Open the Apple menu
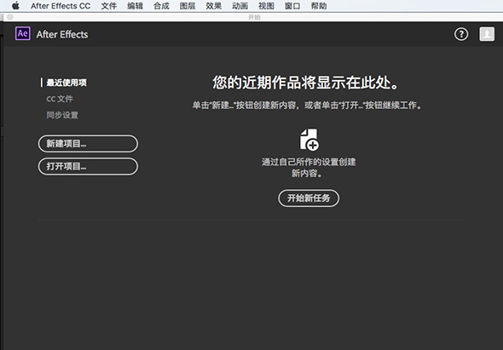Image resolution: width=503 pixels, height=350 pixels. coord(15,6)
